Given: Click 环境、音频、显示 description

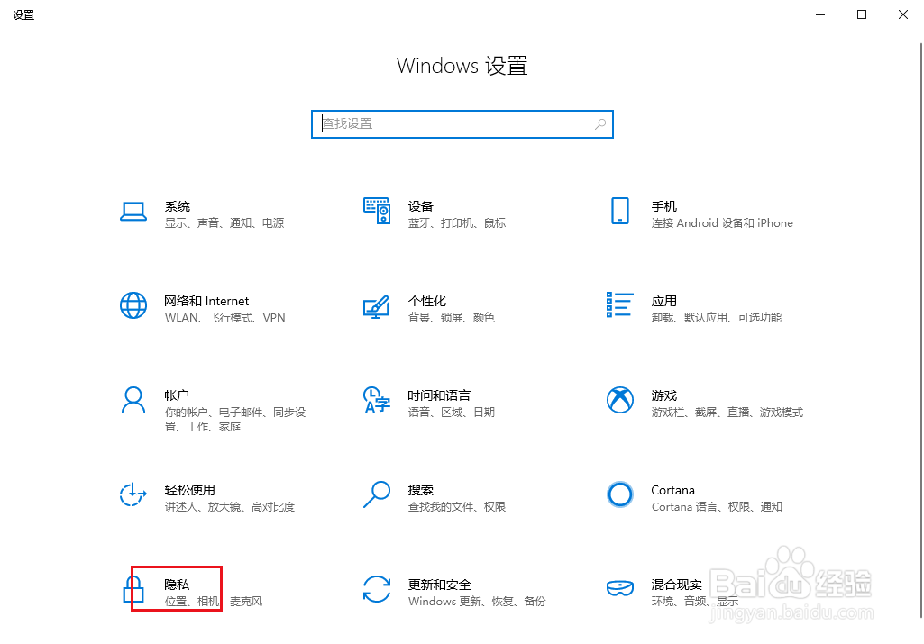Looking at the screenshot, I should tap(695, 602).
